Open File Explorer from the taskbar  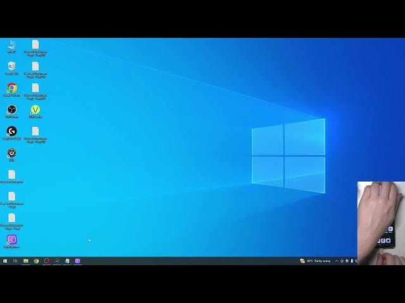26,261
